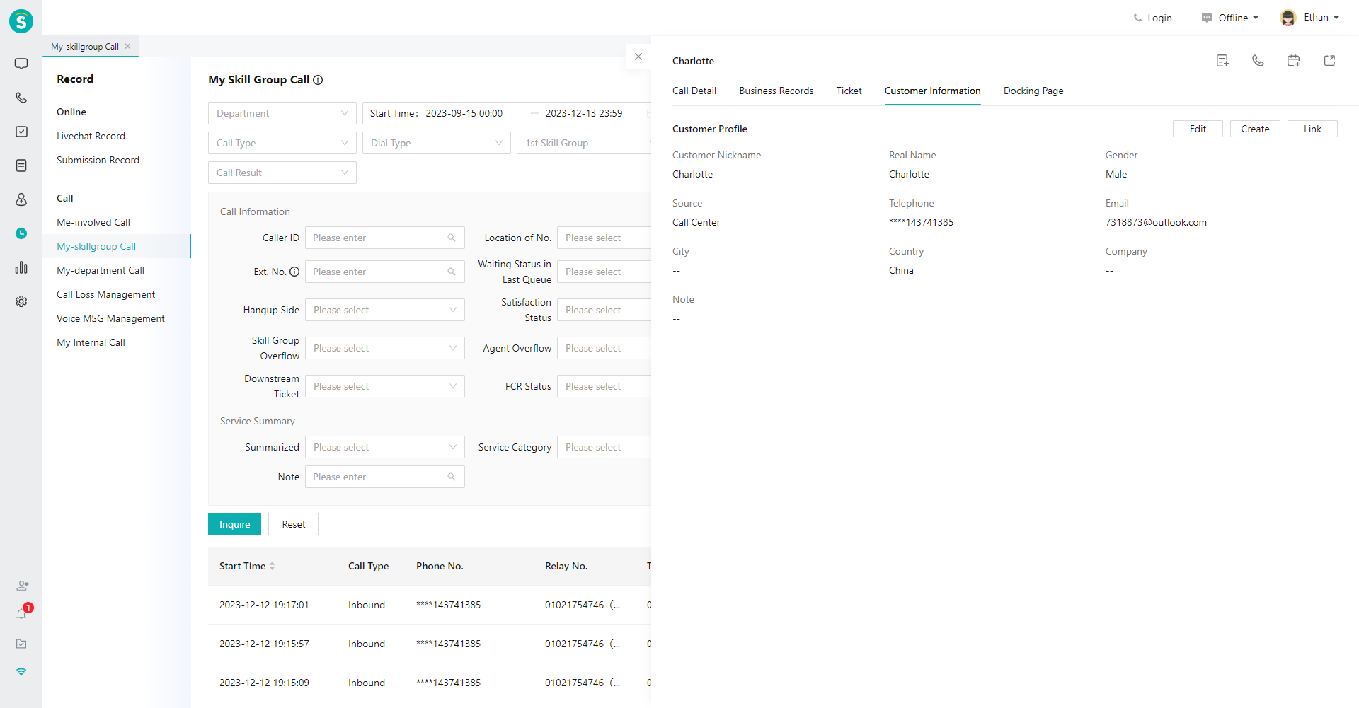
Task: Switch to the Ticket tab
Action: [849, 91]
